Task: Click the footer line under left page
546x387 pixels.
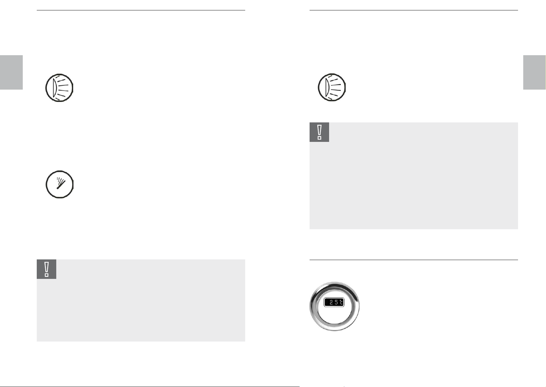Action: (150, 386)
